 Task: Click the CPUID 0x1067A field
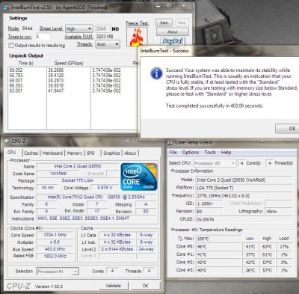[244, 219]
